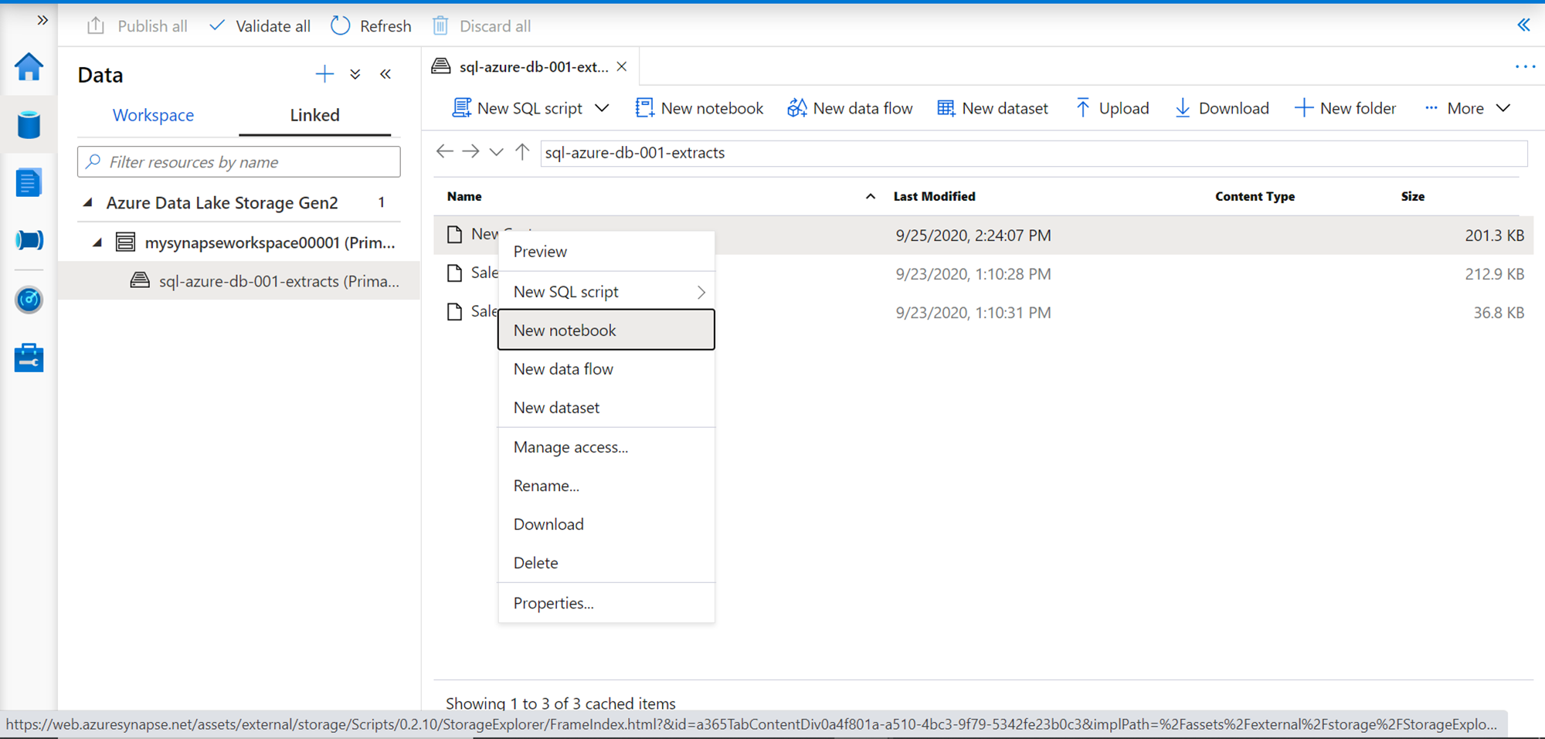The height and width of the screenshot is (739, 1545).
Task: Switch to the Workspace tab
Action: 153,115
